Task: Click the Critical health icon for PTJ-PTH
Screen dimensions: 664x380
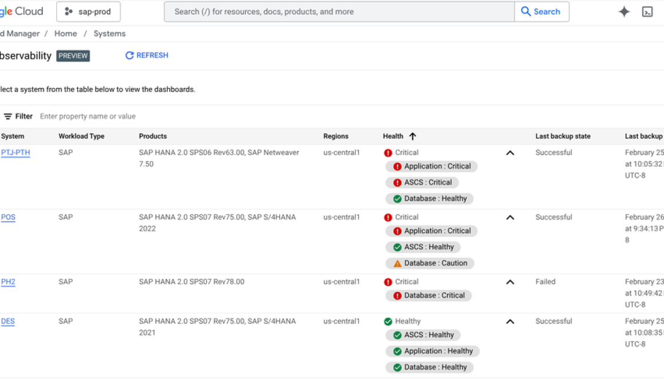Action: [389, 153]
